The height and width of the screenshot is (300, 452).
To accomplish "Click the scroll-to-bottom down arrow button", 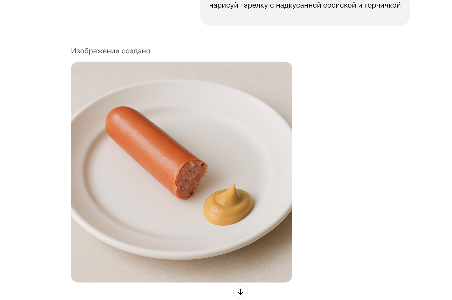I will pos(240,292).
